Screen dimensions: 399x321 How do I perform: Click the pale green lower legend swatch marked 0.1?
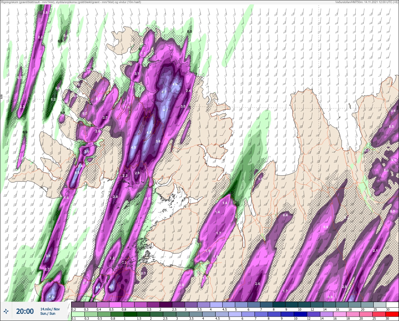[78, 314]
